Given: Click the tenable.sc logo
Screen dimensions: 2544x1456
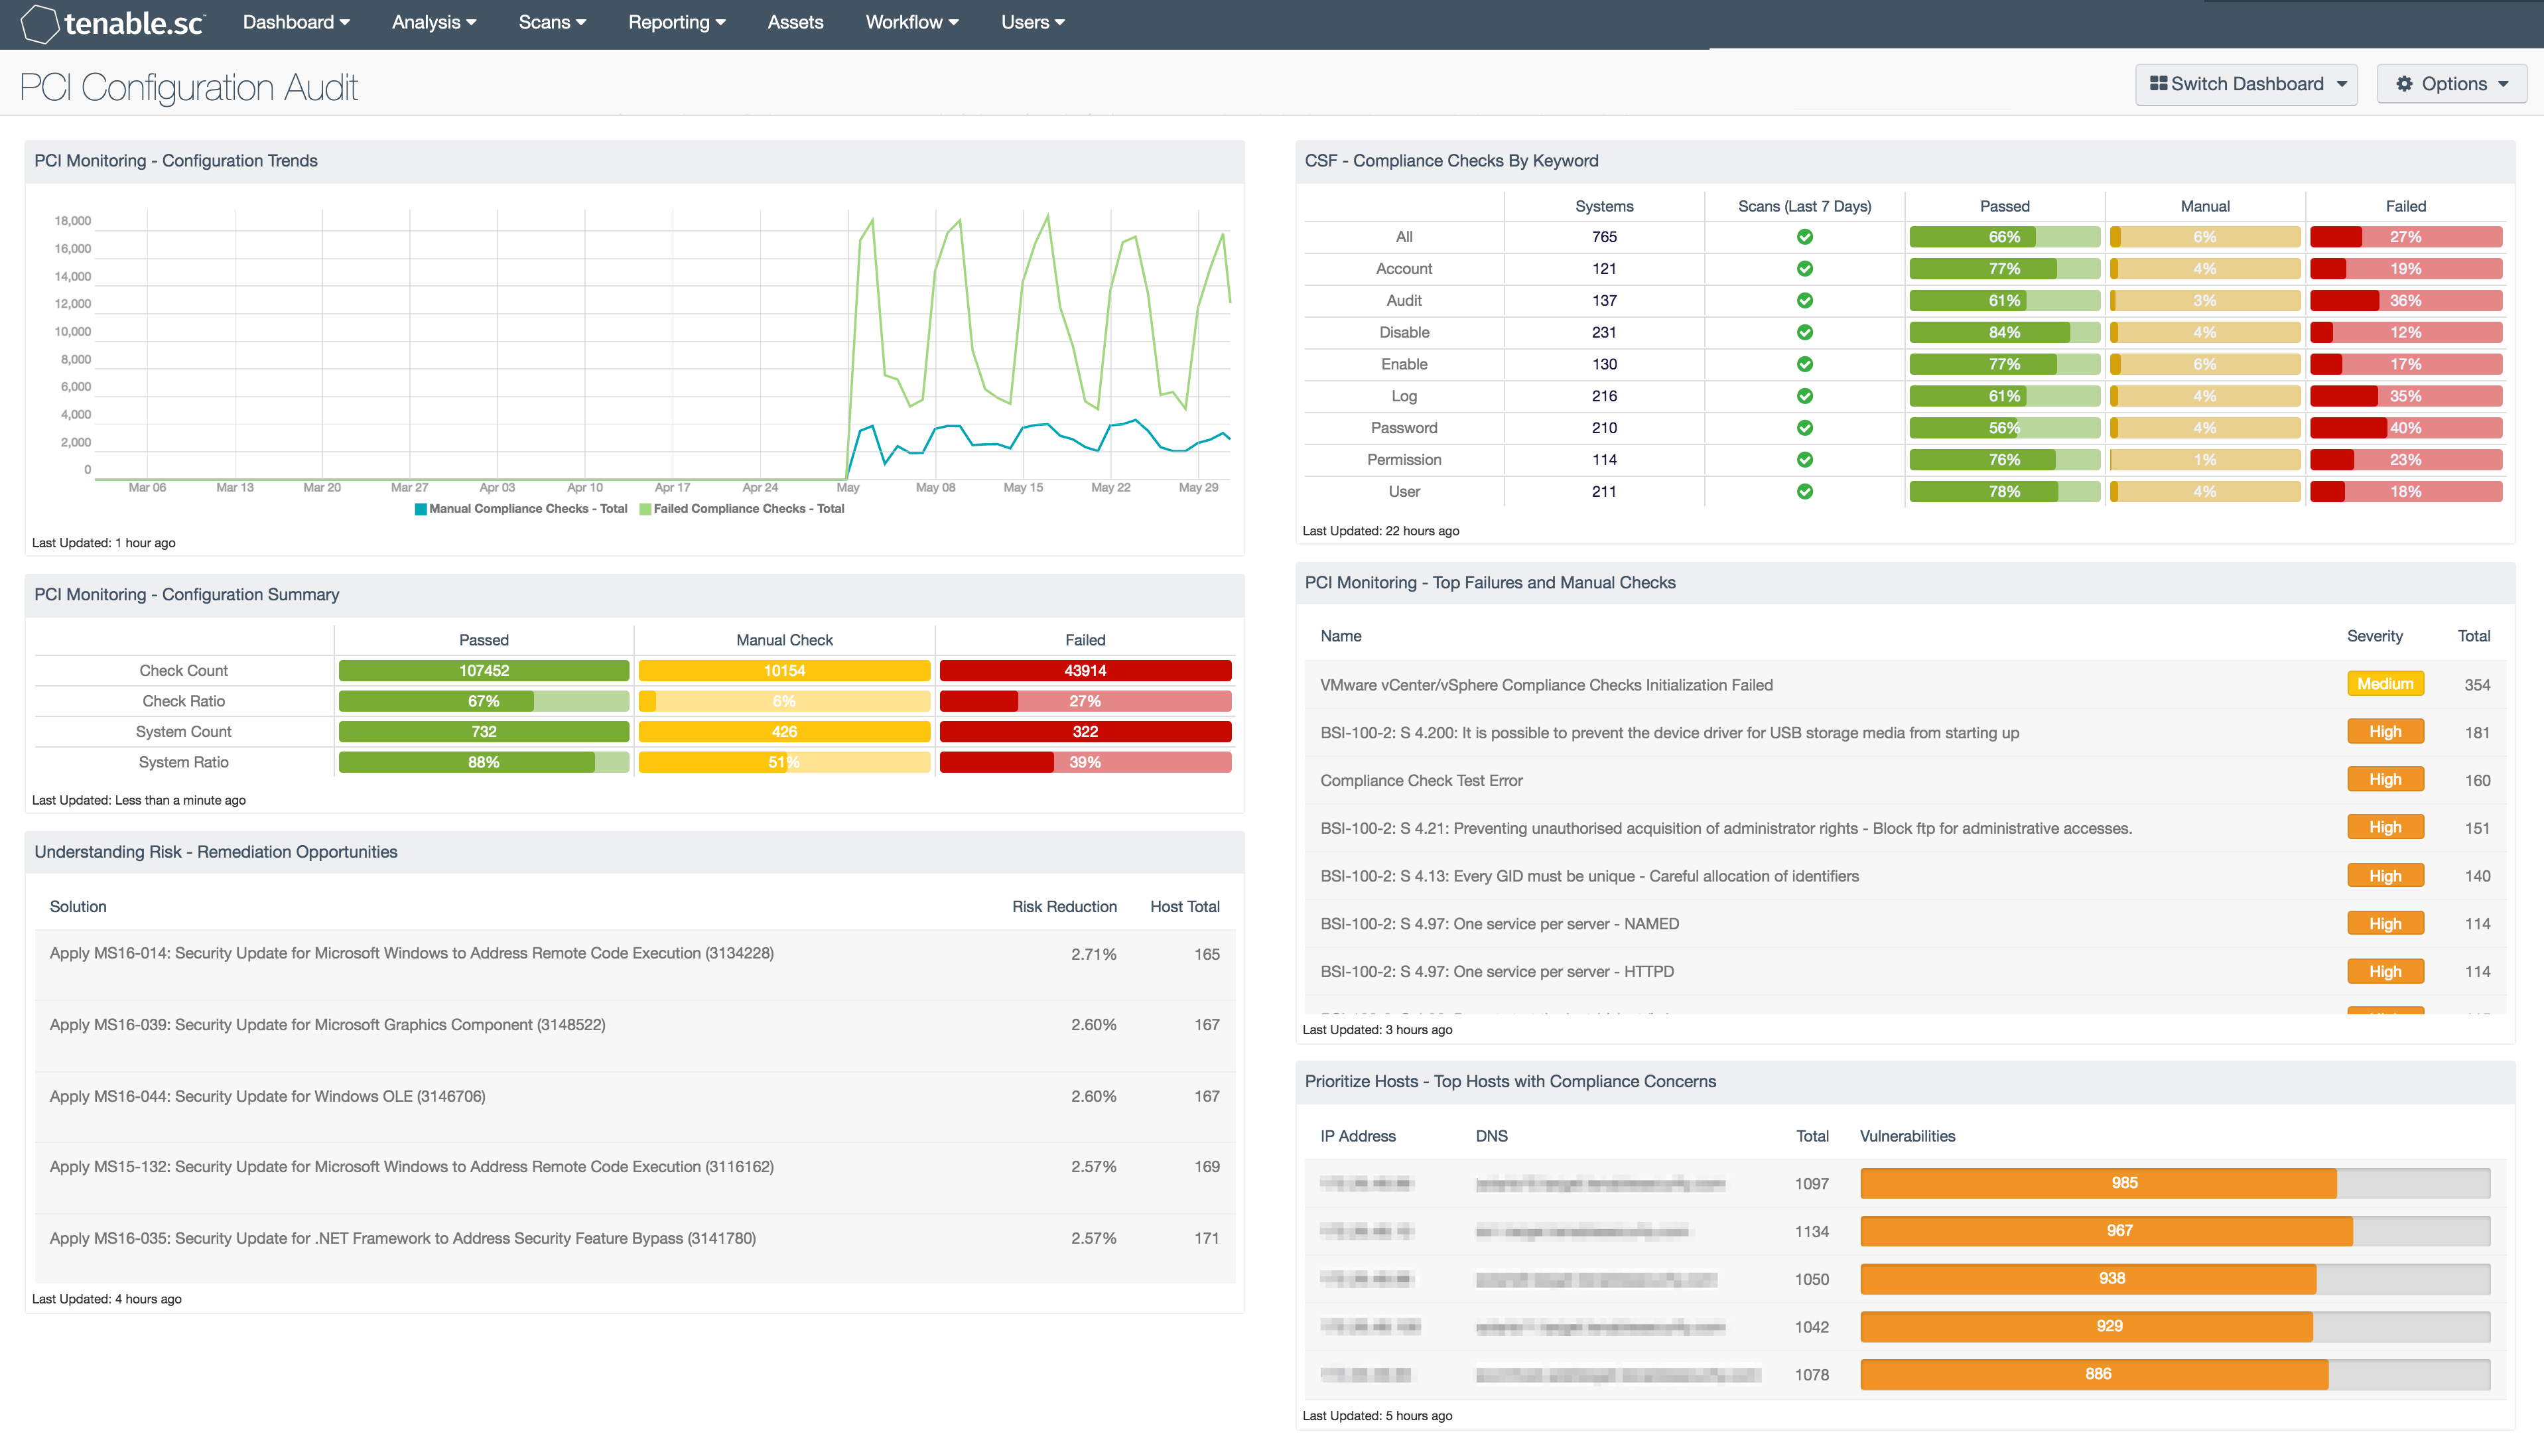Looking at the screenshot, I should click(112, 23).
